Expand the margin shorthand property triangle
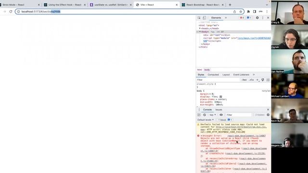Screen dimensions: 308x173 (210, 94)
